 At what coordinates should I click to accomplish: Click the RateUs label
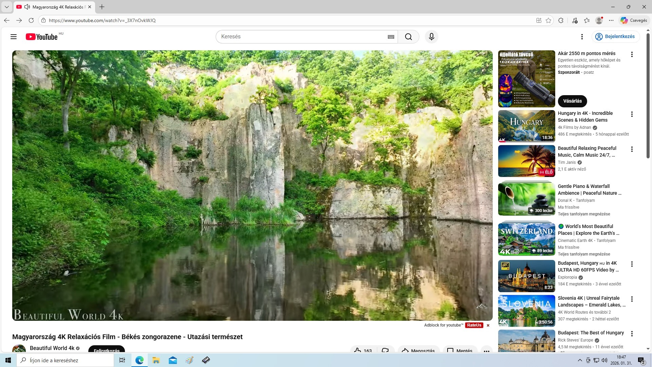474,325
